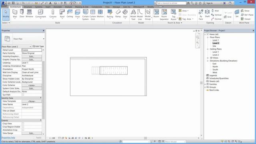Toggle the Sun Path checkbox

pyautogui.click(x=23, y=95)
